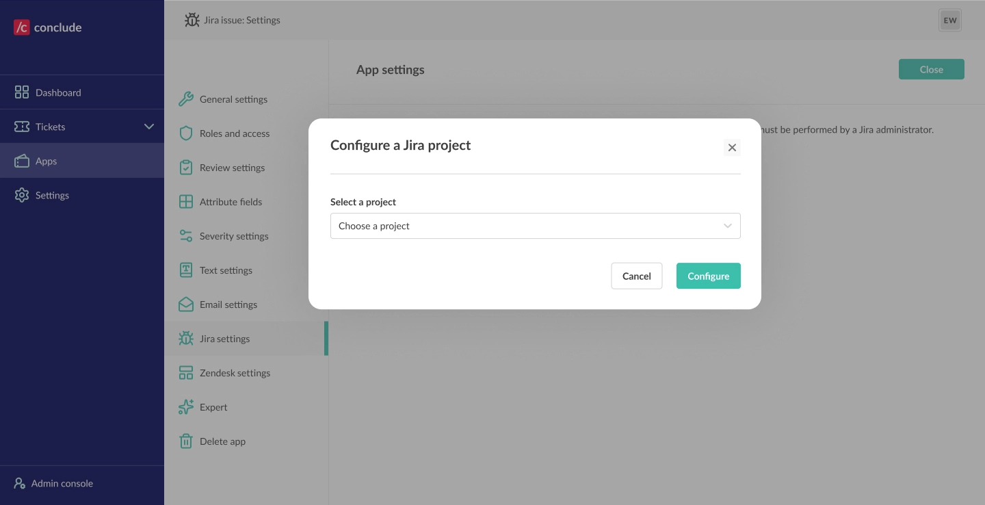The width and height of the screenshot is (985, 505).
Task: Expand the project selector arrow
Action: tap(727, 226)
